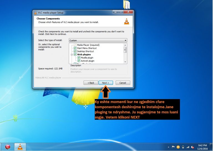The width and height of the screenshot is (213, 151).
Task: Click the red Start orb on taskbar
Action: click(7, 147)
